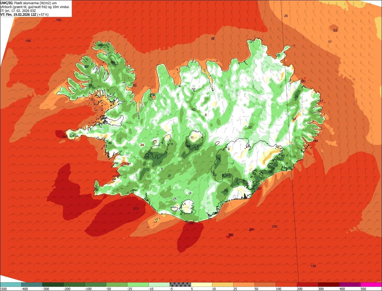Click the red-orange swatch between 100 and 200
This screenshot has height=291, width=382.
[x=286, y=284]
